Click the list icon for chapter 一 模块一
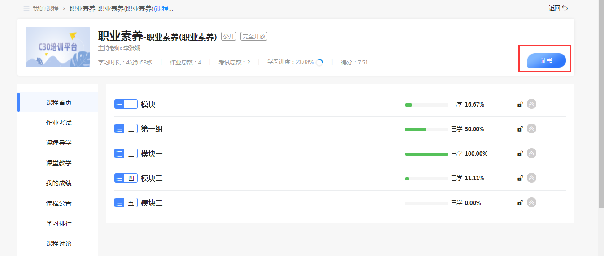This screenshot has width=604, height=256. [x=119, y=105]
